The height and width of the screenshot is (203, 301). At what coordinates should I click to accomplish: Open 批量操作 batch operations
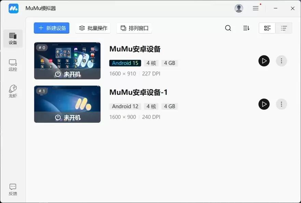[93, 28]
